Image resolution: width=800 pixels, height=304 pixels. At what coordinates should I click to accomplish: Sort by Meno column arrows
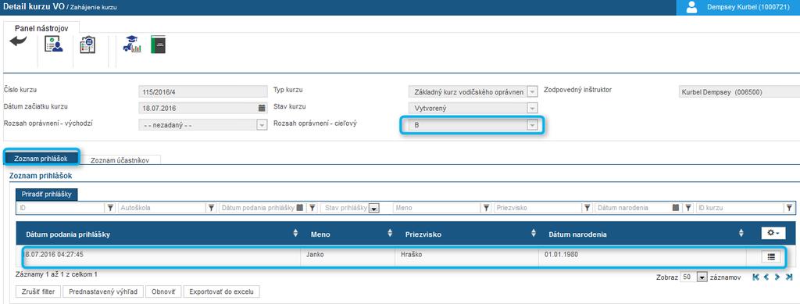point(390,234)
